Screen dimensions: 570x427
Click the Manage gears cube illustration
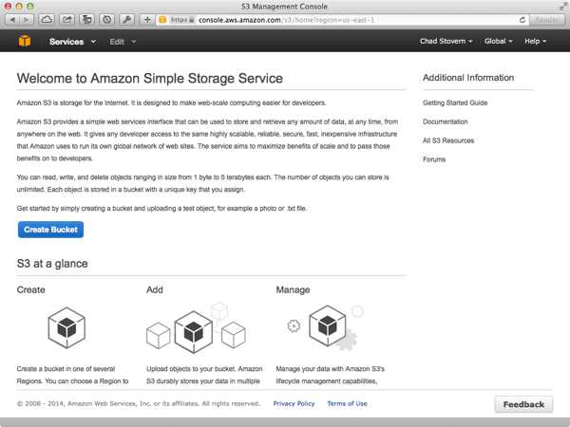point(326,327)
